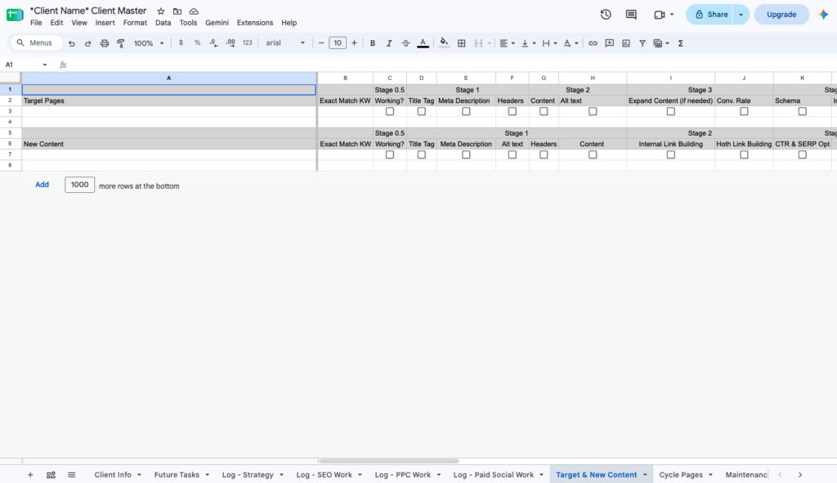Activate the paint format roller icon
Screen dimensions: 837x483
(121, 43)
